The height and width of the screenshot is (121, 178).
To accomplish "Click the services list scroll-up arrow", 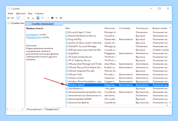I will pos(170,28).
